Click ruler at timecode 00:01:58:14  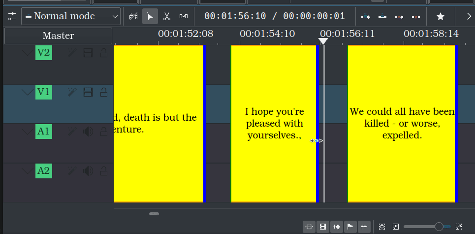[x=431, y=33]
